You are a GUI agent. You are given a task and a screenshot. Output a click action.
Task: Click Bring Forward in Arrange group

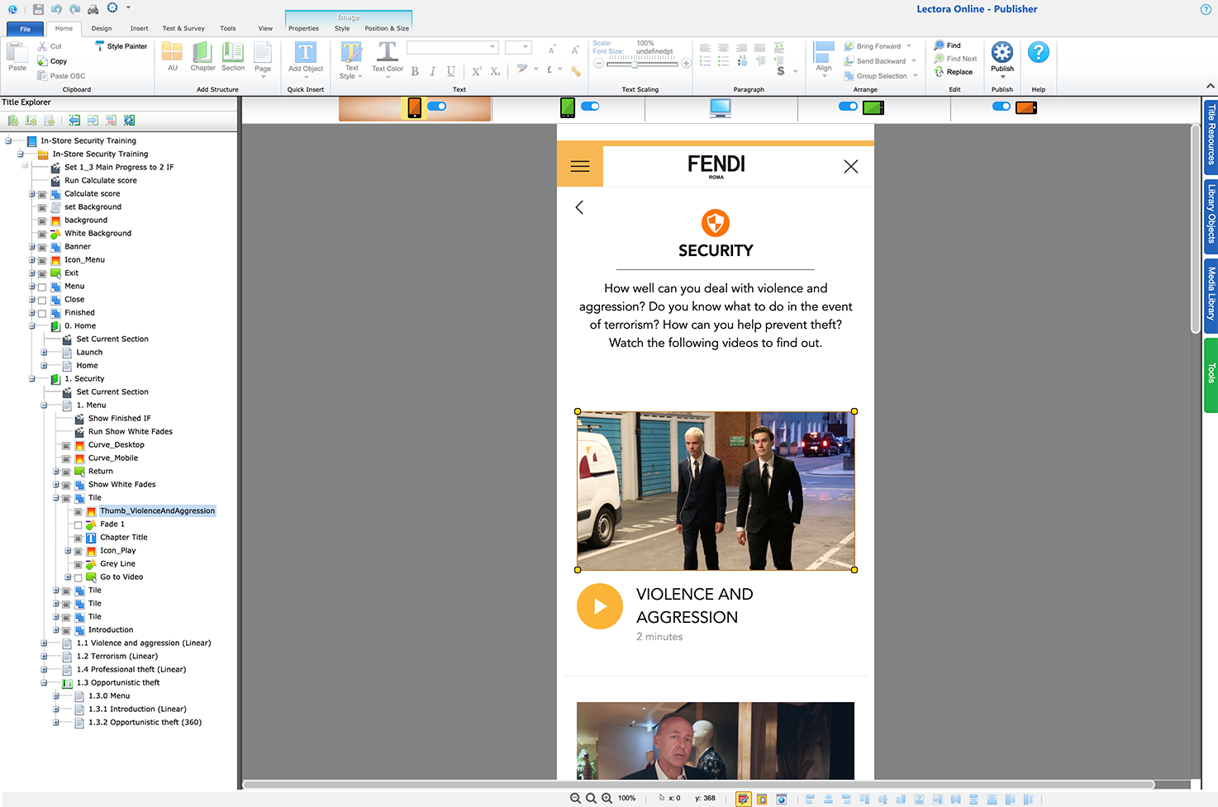878,46
